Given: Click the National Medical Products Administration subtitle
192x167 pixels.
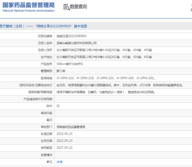Looking at the screenshot, I should tap(29, 11).
